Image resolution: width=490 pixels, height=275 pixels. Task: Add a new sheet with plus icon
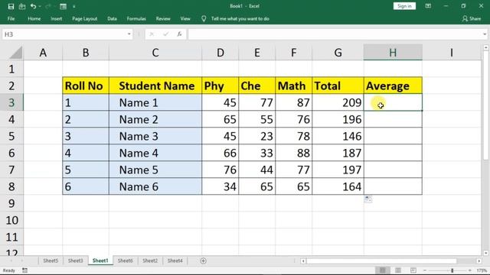[x=203, y=260]
